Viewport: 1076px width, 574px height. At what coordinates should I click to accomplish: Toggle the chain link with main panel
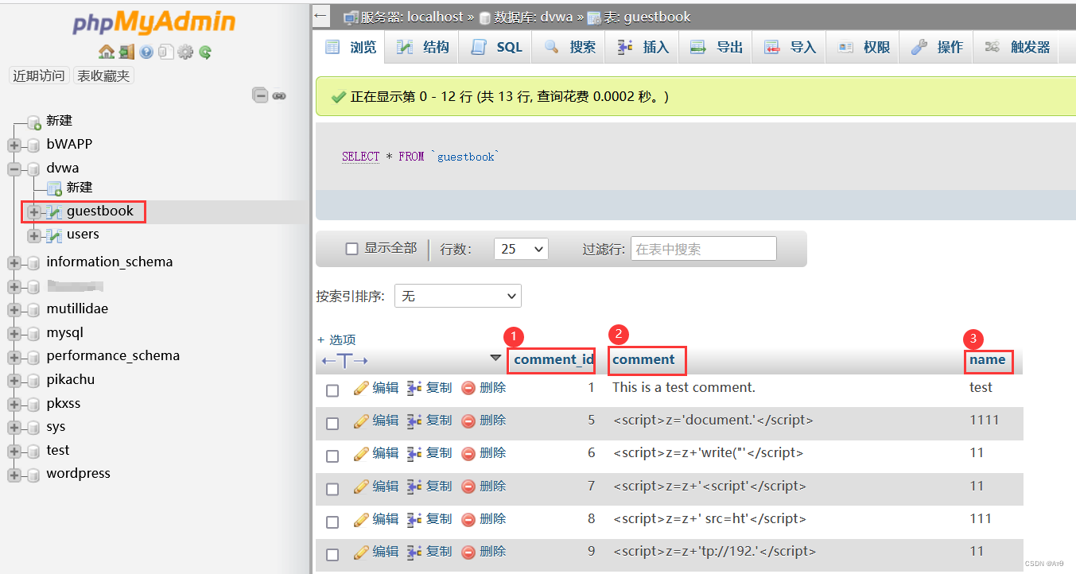click(x=279, y=95)
